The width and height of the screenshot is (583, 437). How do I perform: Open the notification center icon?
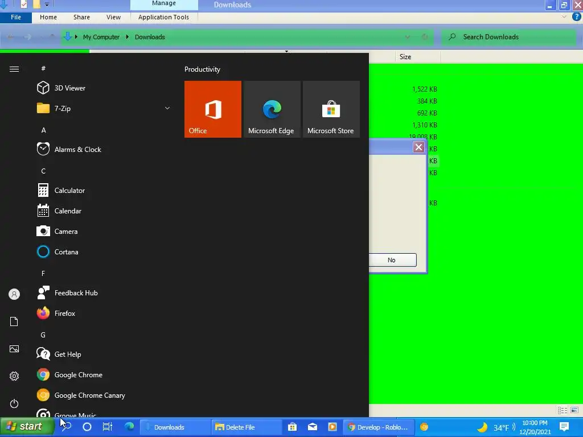(x=564, y=427)
